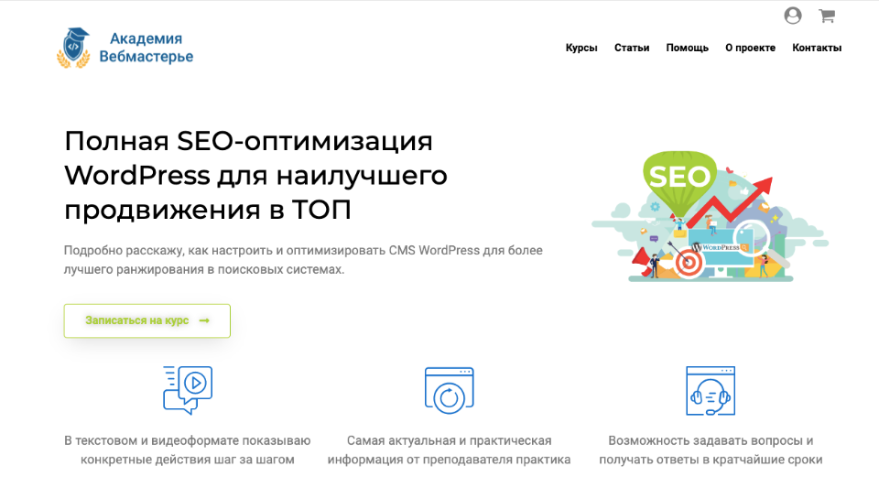Click the academy shield logo emblem

(x=74, y=47)
